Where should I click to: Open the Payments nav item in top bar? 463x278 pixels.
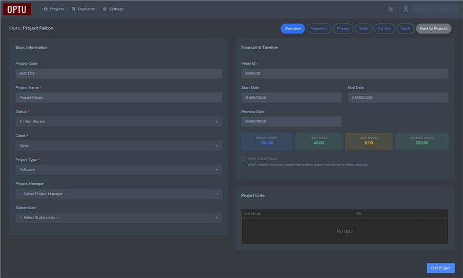tap(83, 9)
